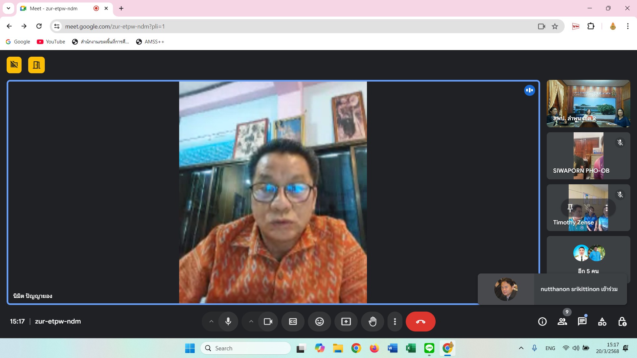This screenshot has width=637, height=358.
Task: Click the raise hand icon
Action: [372, 322]
